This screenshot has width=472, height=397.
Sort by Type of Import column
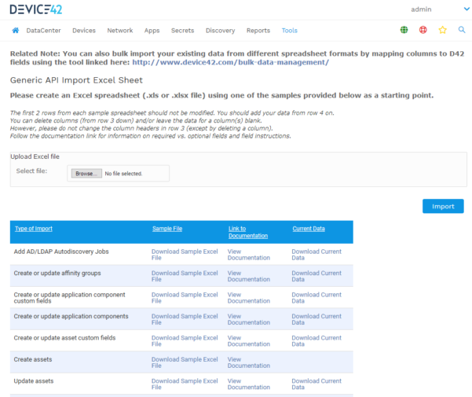tap(34, 229)
